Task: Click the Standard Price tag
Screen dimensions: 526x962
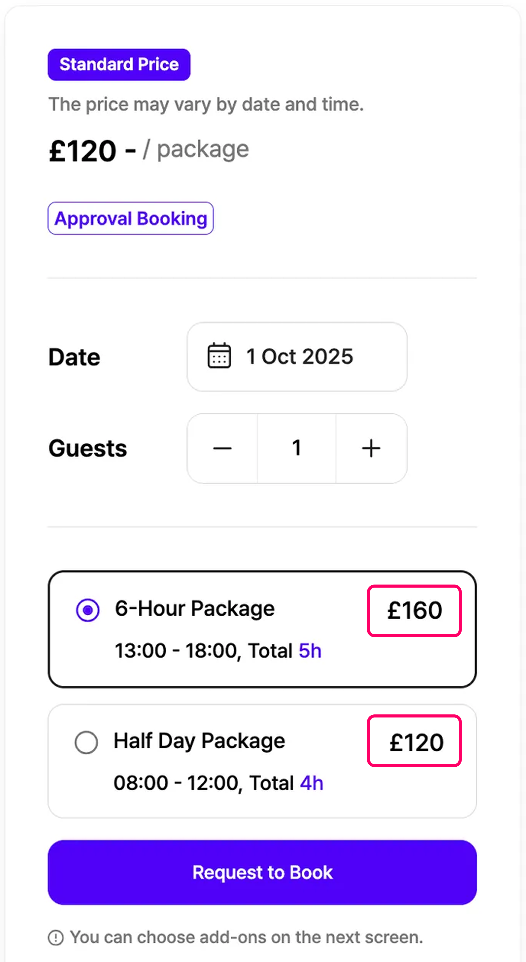Action: [x=119, y=64]
